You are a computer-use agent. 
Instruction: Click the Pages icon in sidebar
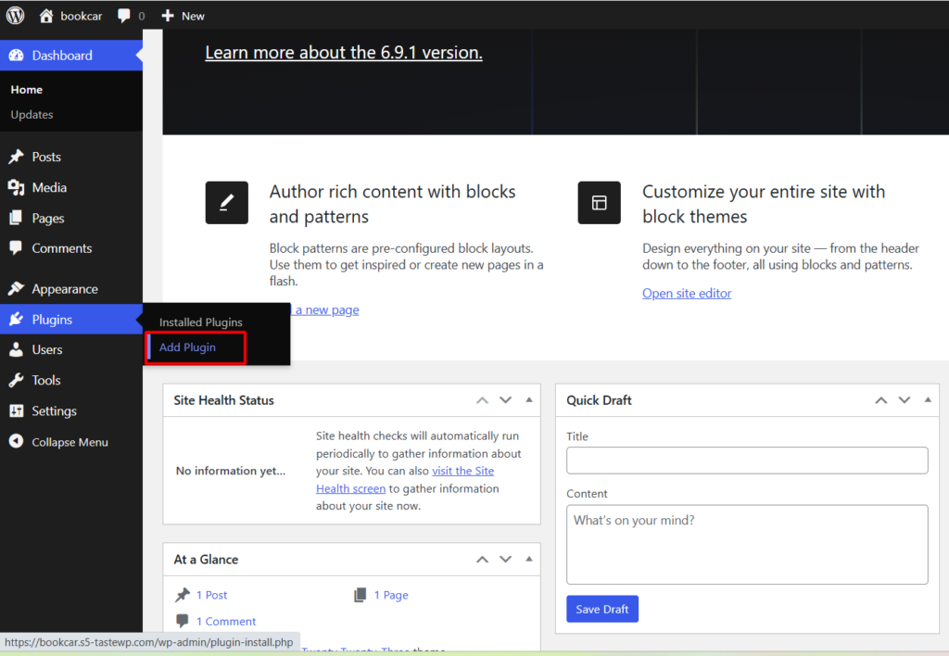[17, 218]
